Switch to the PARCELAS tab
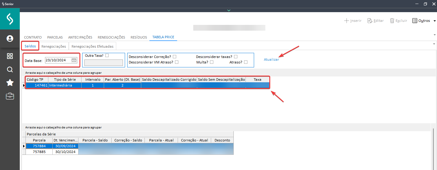Screen dimensions: 437x170 tap(55, 37)
